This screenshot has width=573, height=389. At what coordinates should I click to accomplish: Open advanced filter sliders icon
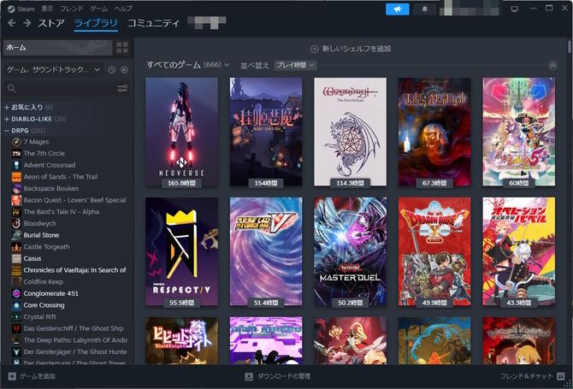pyautogui.click(x=122, y=88)
